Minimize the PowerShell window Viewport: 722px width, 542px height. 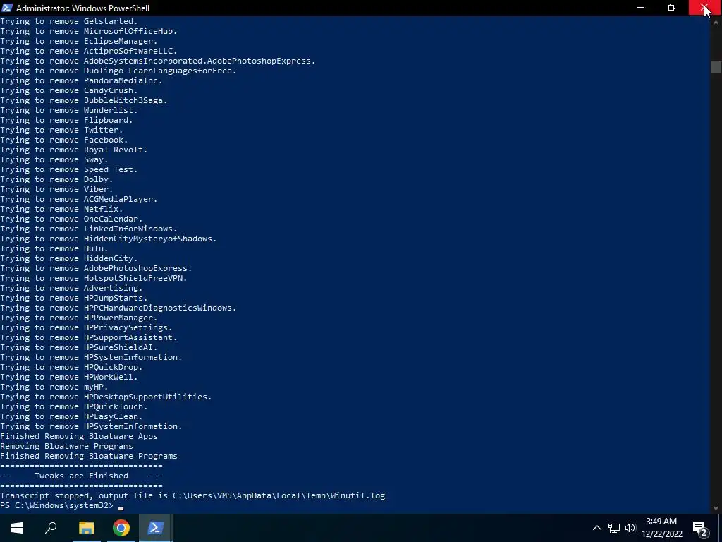640,7
